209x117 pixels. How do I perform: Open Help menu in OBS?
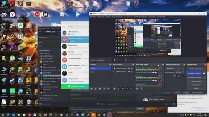pos(161,17)
